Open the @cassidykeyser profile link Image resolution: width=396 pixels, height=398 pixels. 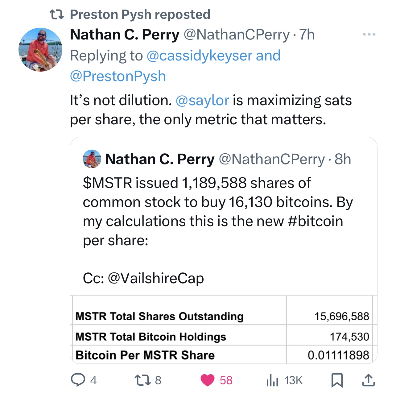pos(199,56)
